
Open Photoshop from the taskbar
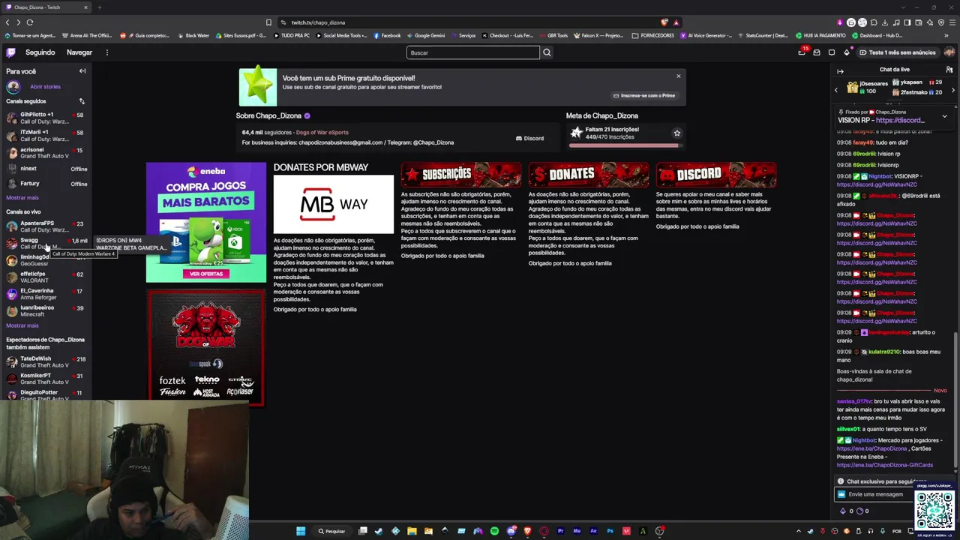[x=610, y=531]
